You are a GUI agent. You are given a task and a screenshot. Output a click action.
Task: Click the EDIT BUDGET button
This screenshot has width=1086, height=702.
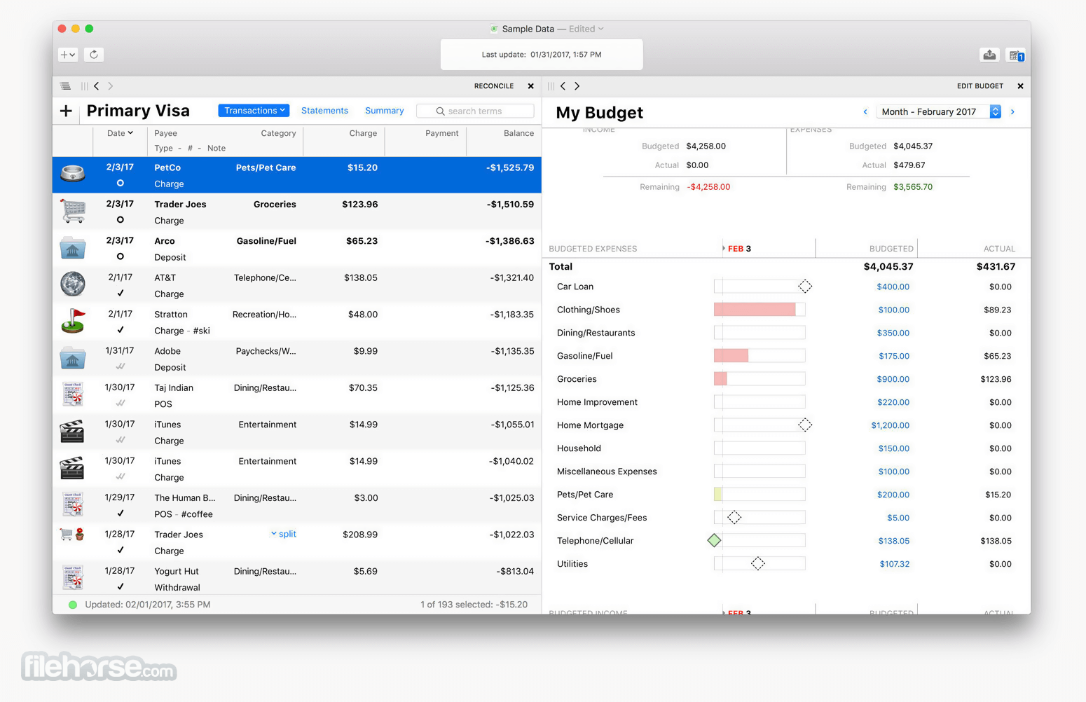pos(980,86)
